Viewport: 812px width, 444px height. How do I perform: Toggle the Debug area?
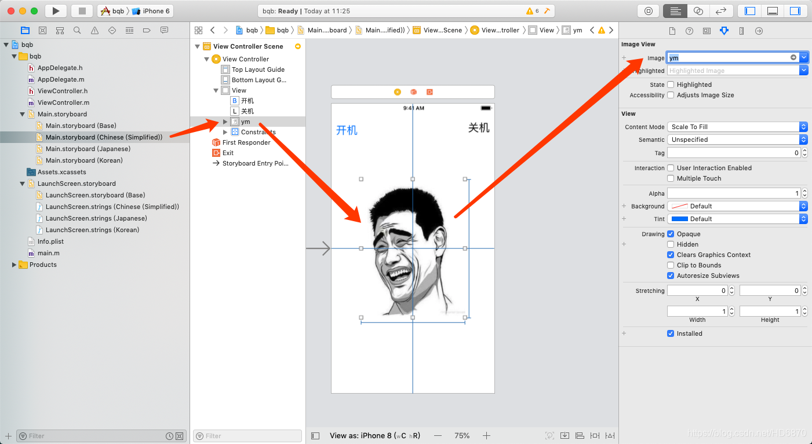point(772,10)
